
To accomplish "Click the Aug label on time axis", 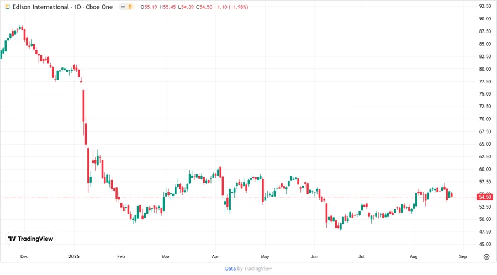I will (414, 257).
